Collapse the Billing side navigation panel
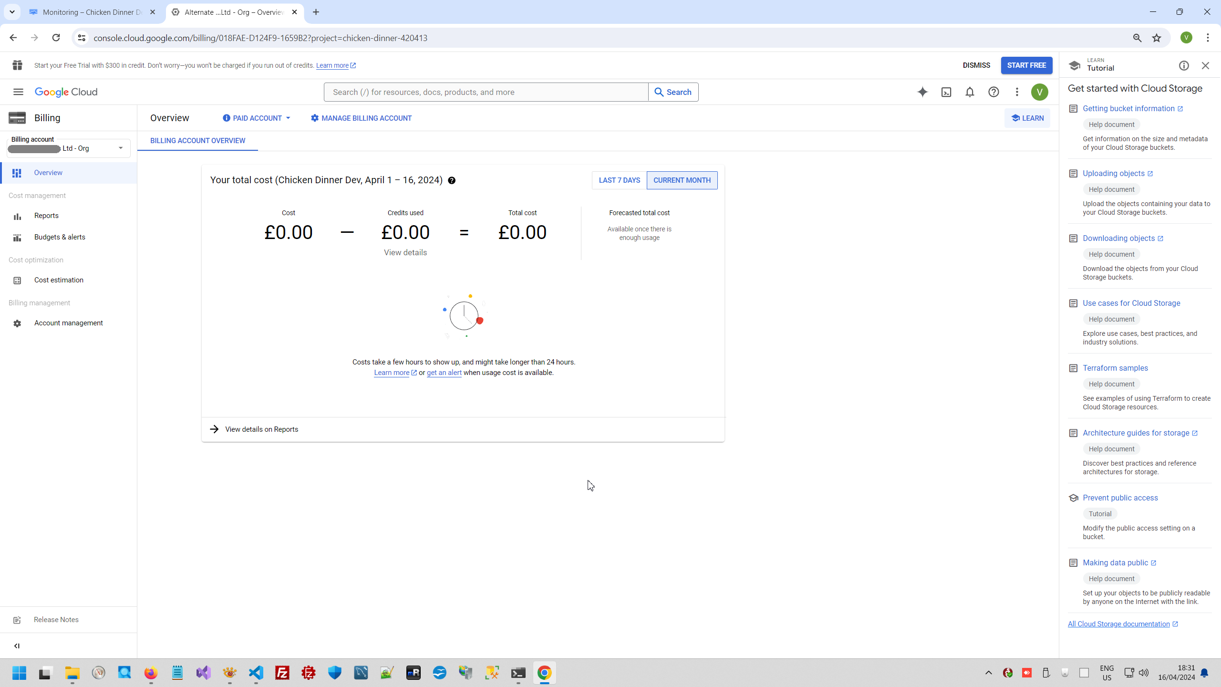 click(x=17, y=646)
